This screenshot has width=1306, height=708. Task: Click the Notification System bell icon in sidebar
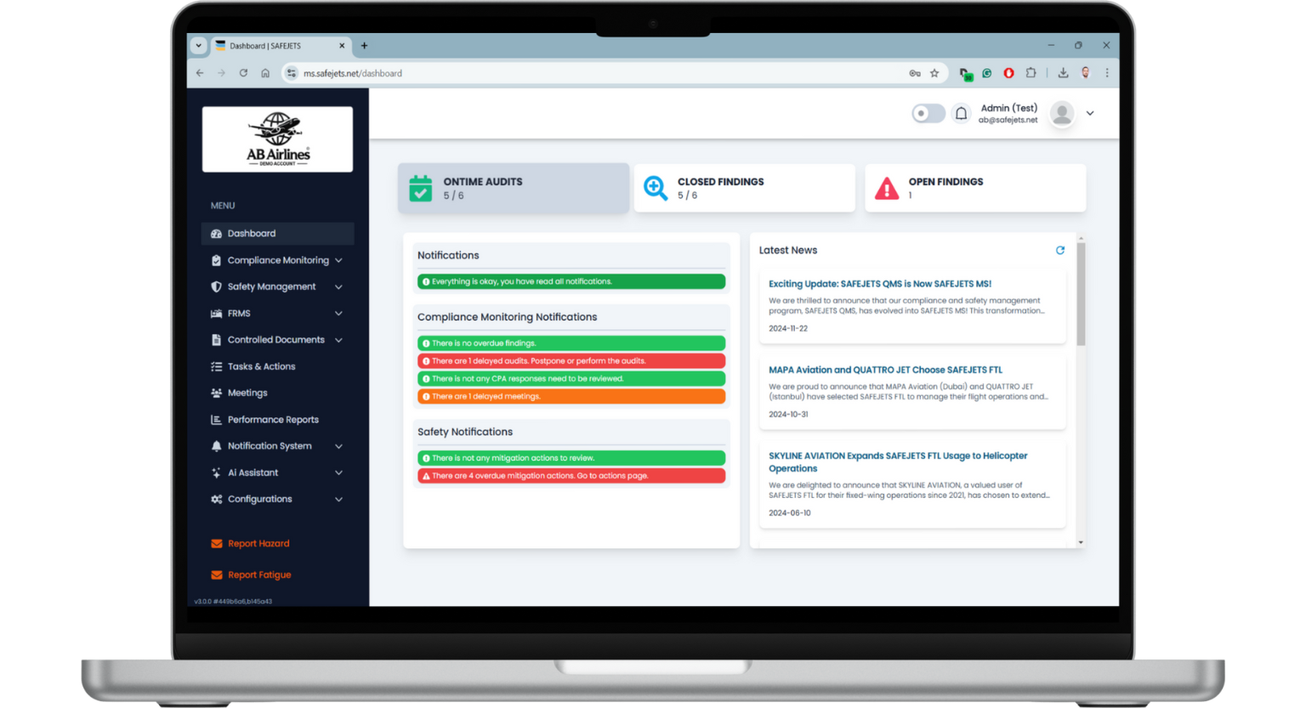click(x=216, y=446)
